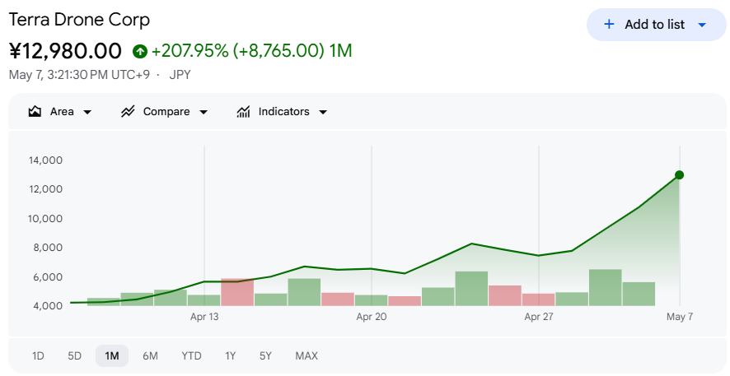Click the Add to list button
The height and width of the screenshot is (376, 730).
pos(657,25)
